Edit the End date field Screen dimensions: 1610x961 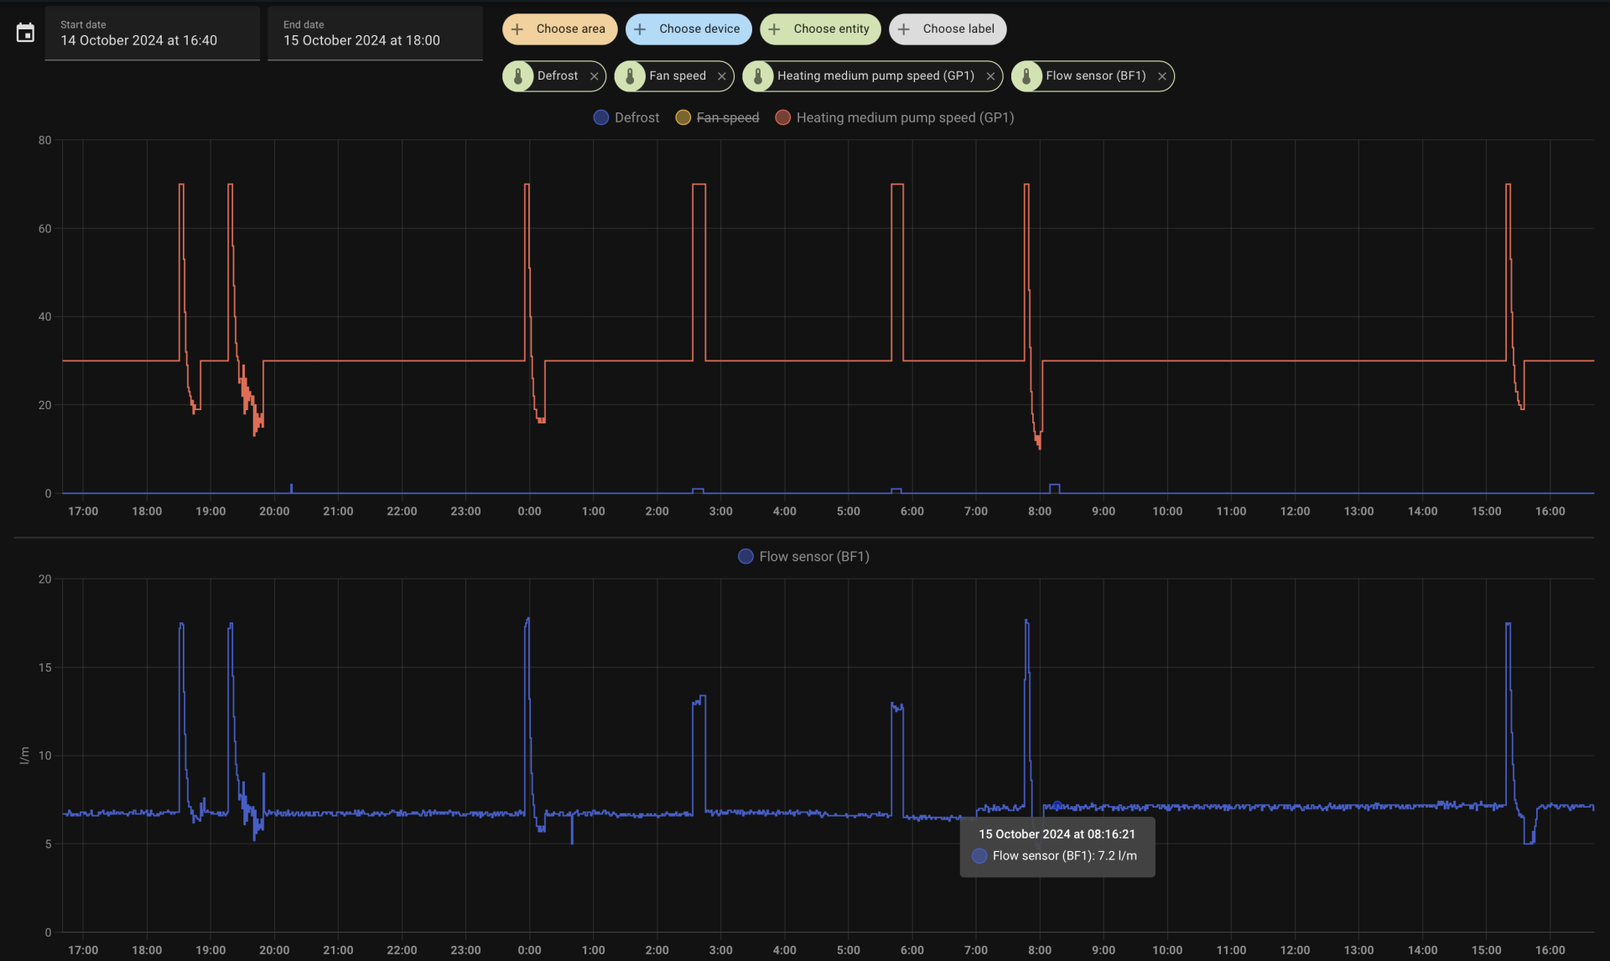pos(375,34)
